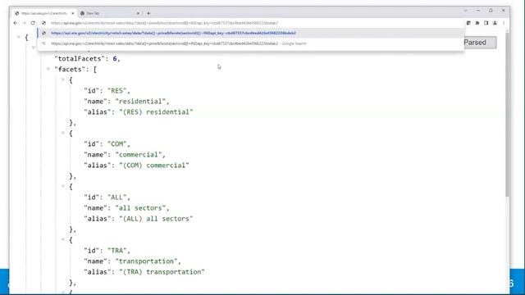Go forward with the forward arrow
The height and width of the screenshot is (295, 525).
click(x=24, y=23)
